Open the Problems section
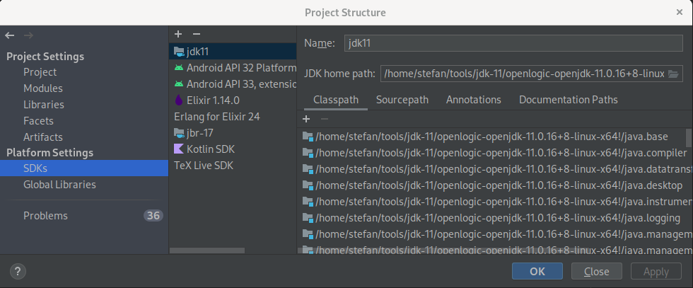 click(x=45, y=216)
